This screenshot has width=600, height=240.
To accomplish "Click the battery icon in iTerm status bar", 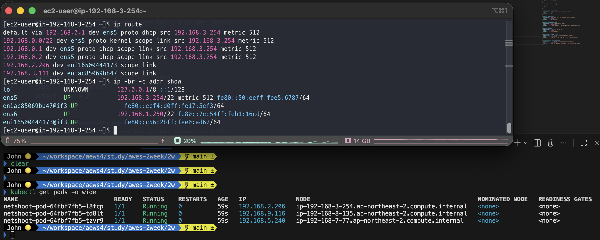I will coord(8,140).
